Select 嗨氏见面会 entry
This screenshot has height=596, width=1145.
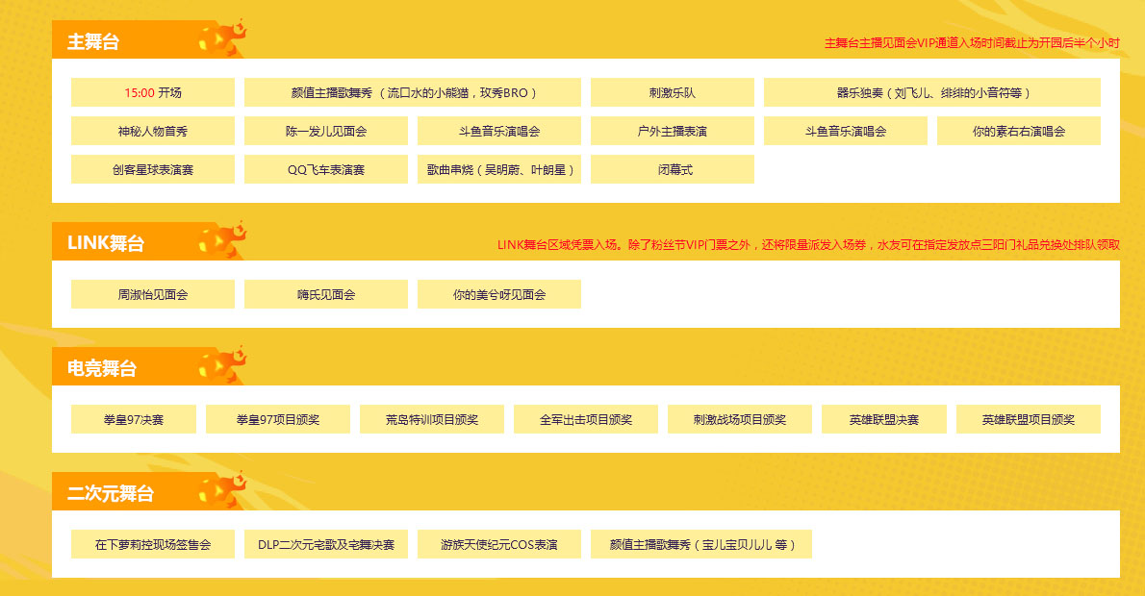[326, 294]
